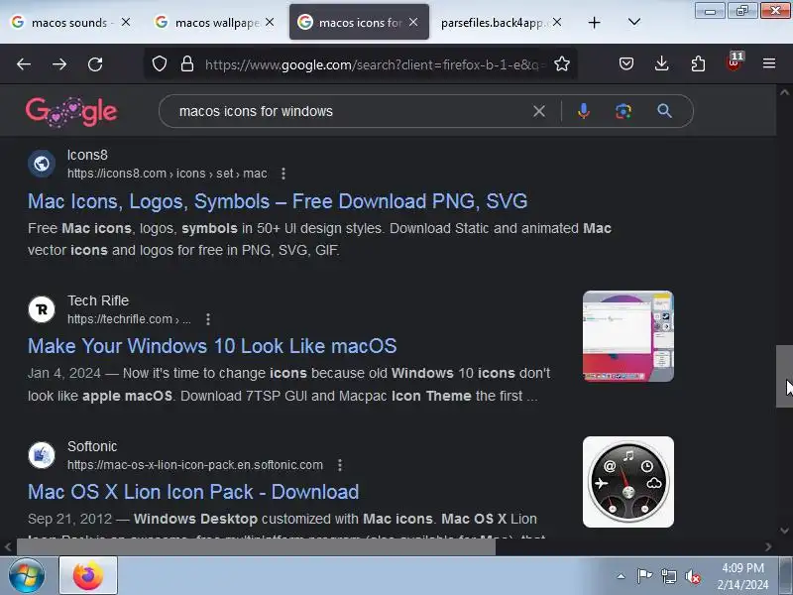Viewport: 793px width, 595px height.
Task: Open more options for Softonic result
Action: (x=340, y=465)
